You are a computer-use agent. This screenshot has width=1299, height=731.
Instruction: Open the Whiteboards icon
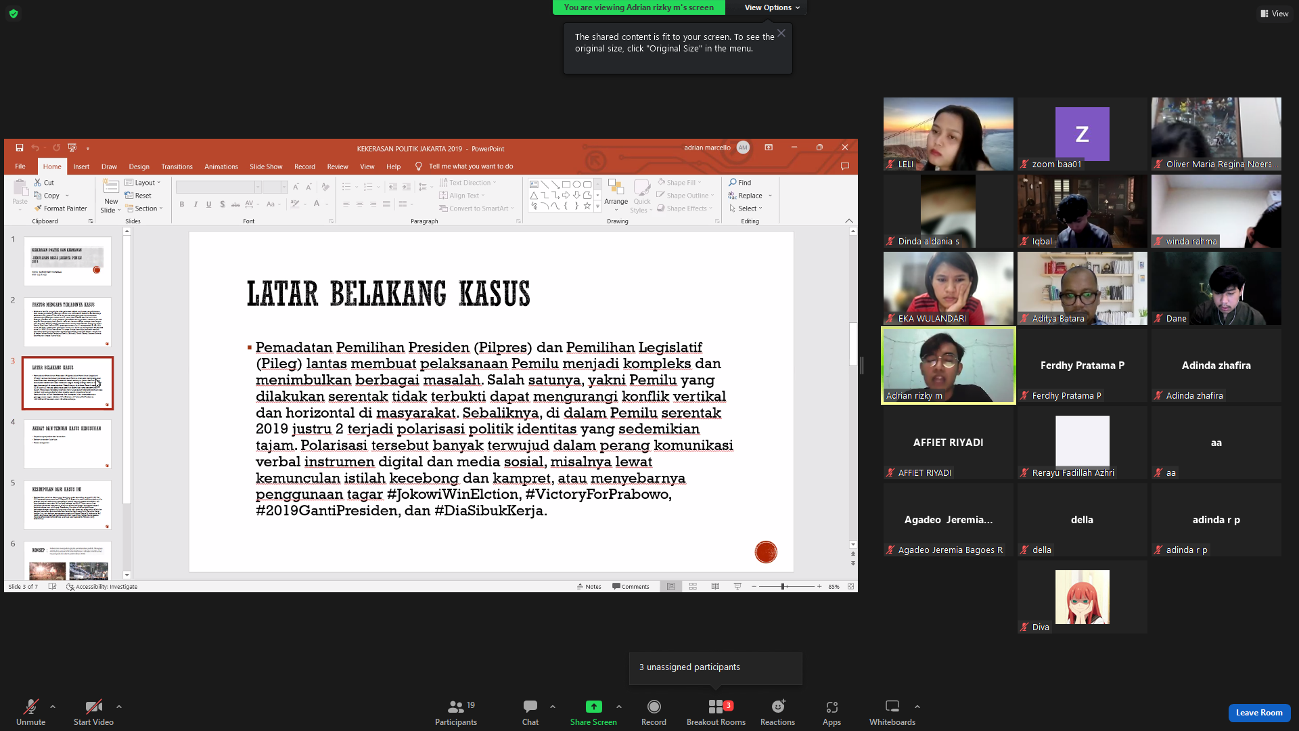pyautogui.click(x=892, y=707)
